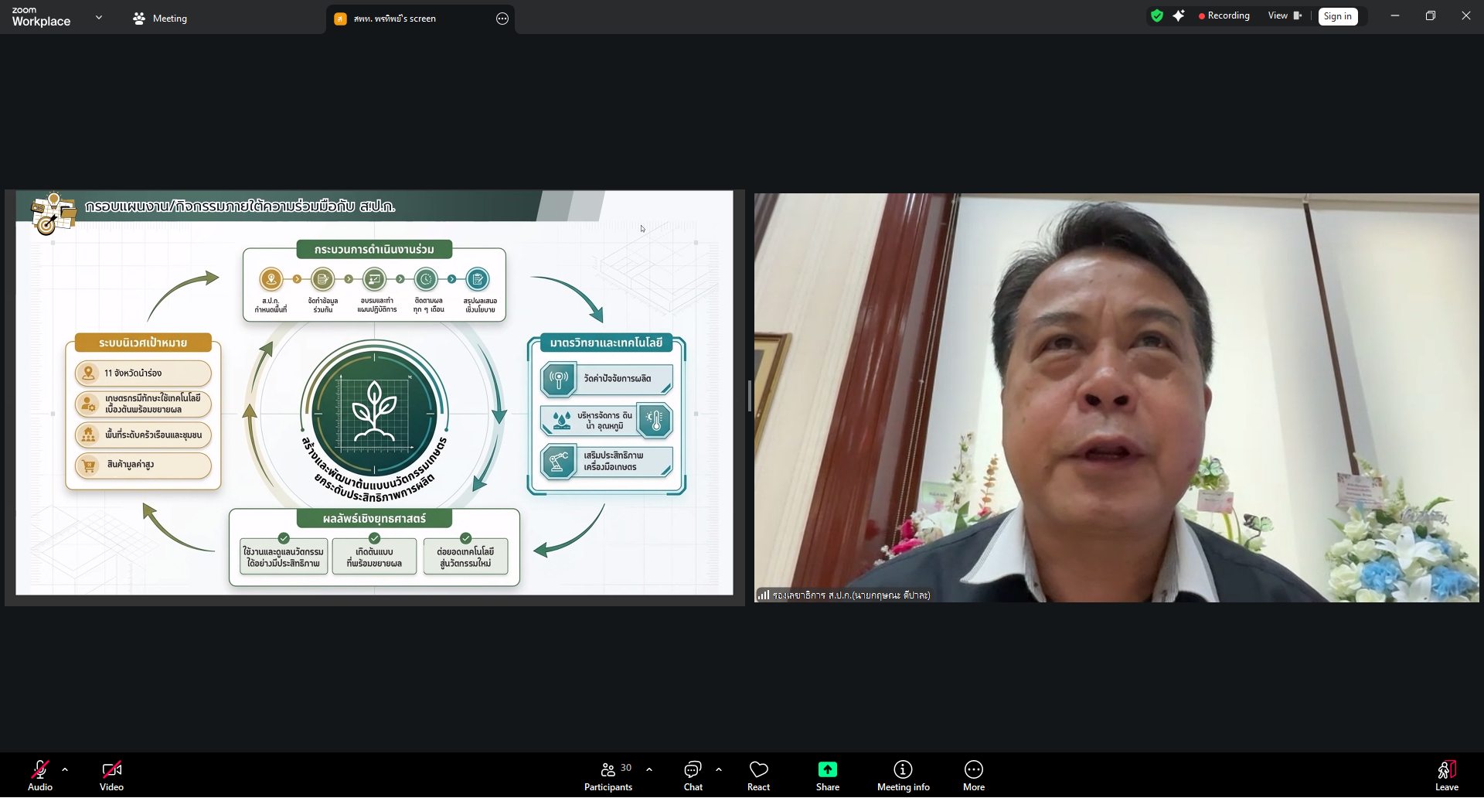The image size is (1484, 798).
Task: Switch to the Meeting tab
Action: pyautogui.click(x=160, y=19)
